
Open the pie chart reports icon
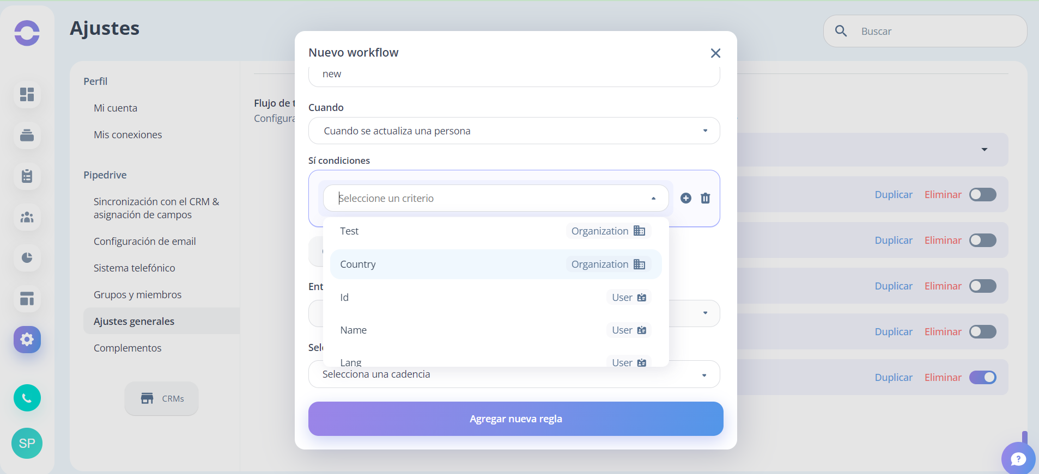[27, 257]
